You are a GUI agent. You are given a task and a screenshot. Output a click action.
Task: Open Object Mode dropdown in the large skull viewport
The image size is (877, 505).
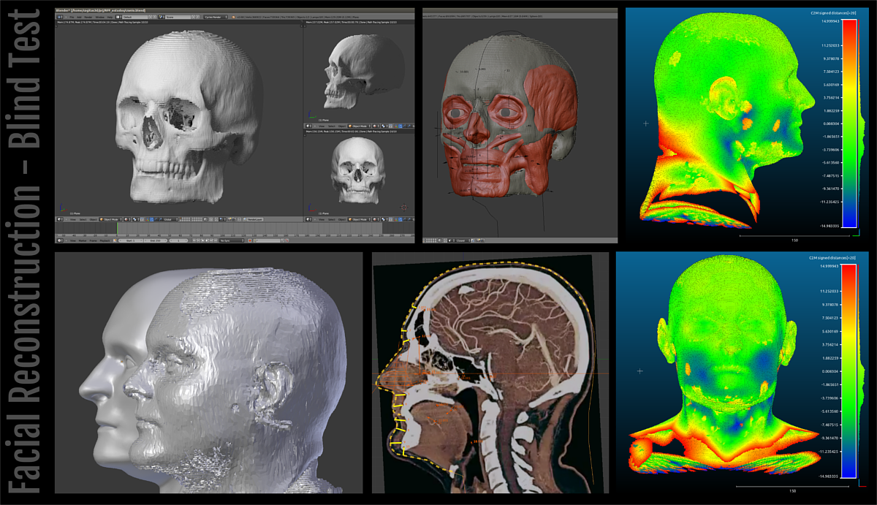111,219
